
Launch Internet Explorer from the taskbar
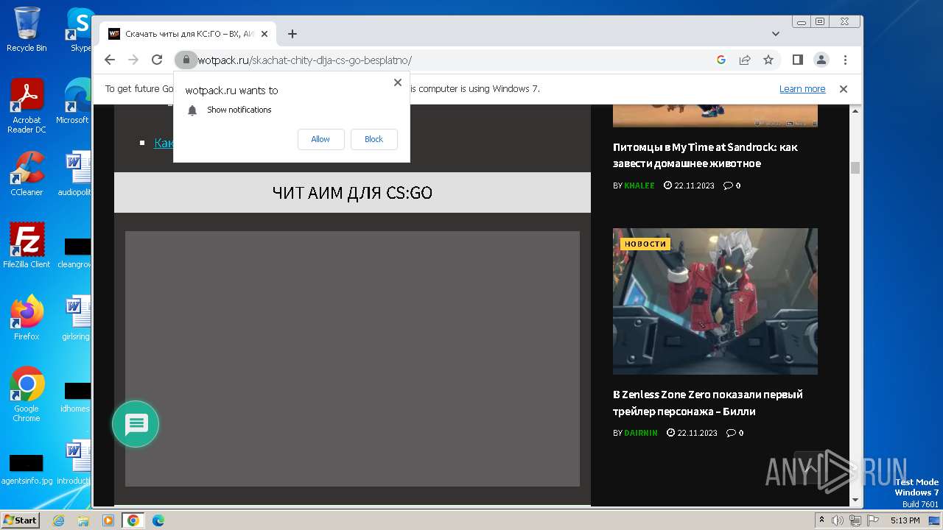coord(59,520)
